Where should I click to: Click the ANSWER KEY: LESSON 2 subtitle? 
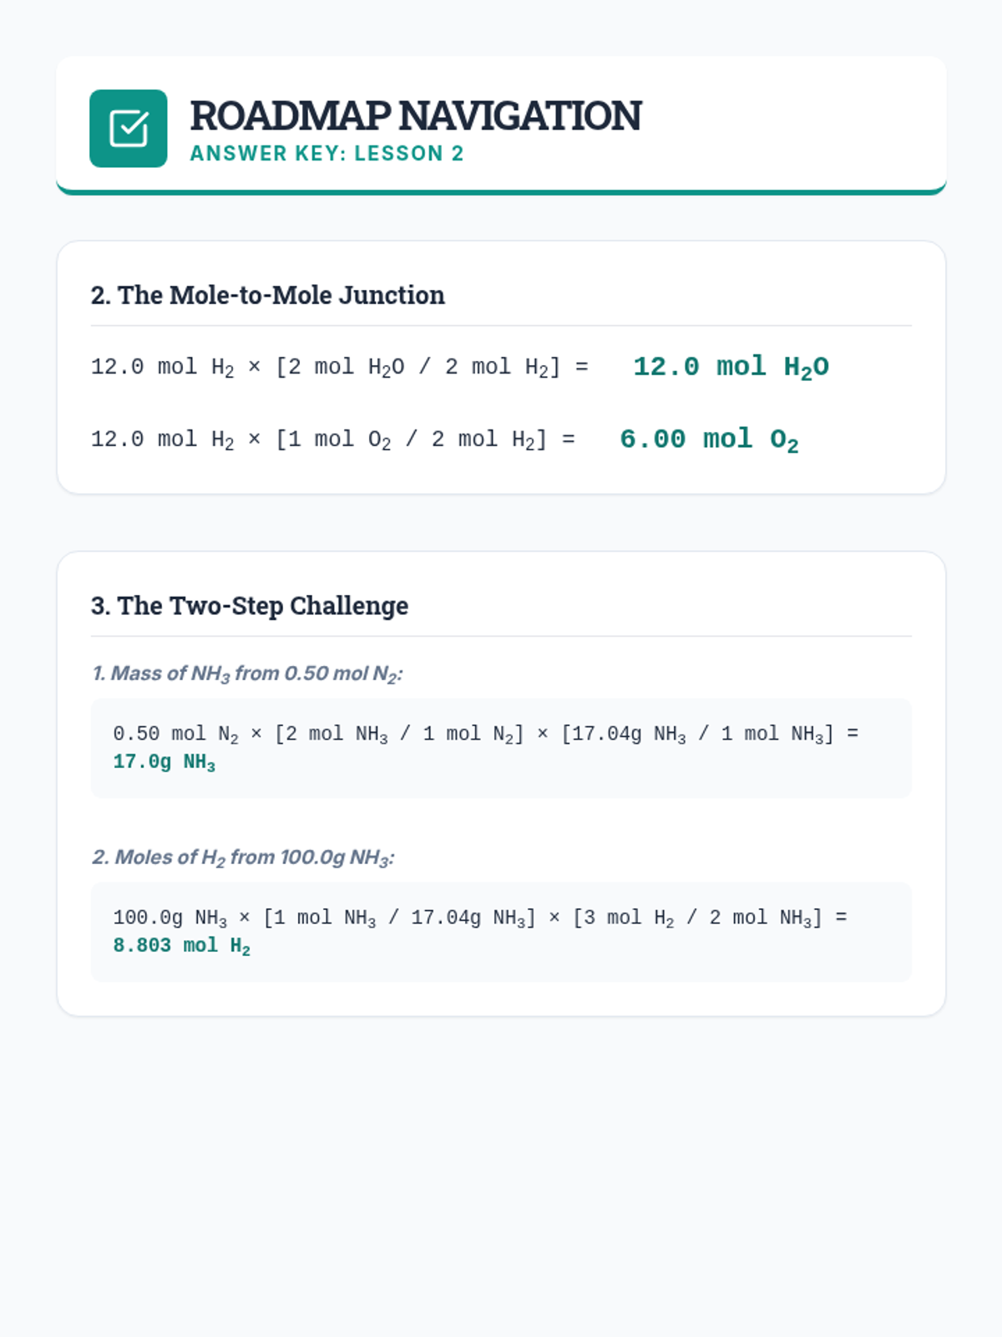pos(326,154)
